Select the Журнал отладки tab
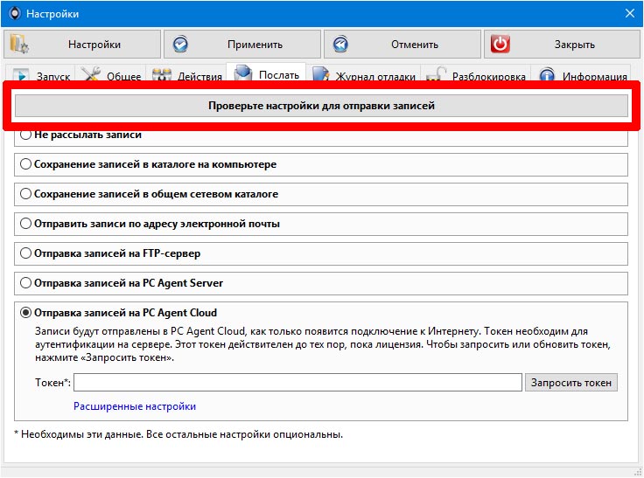This screenshot has width=644, height=478. [364, 76]
